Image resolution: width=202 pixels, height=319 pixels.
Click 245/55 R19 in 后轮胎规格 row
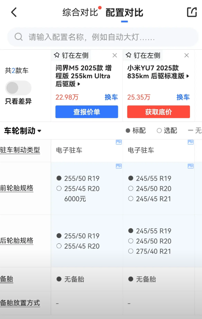(153, 231)
